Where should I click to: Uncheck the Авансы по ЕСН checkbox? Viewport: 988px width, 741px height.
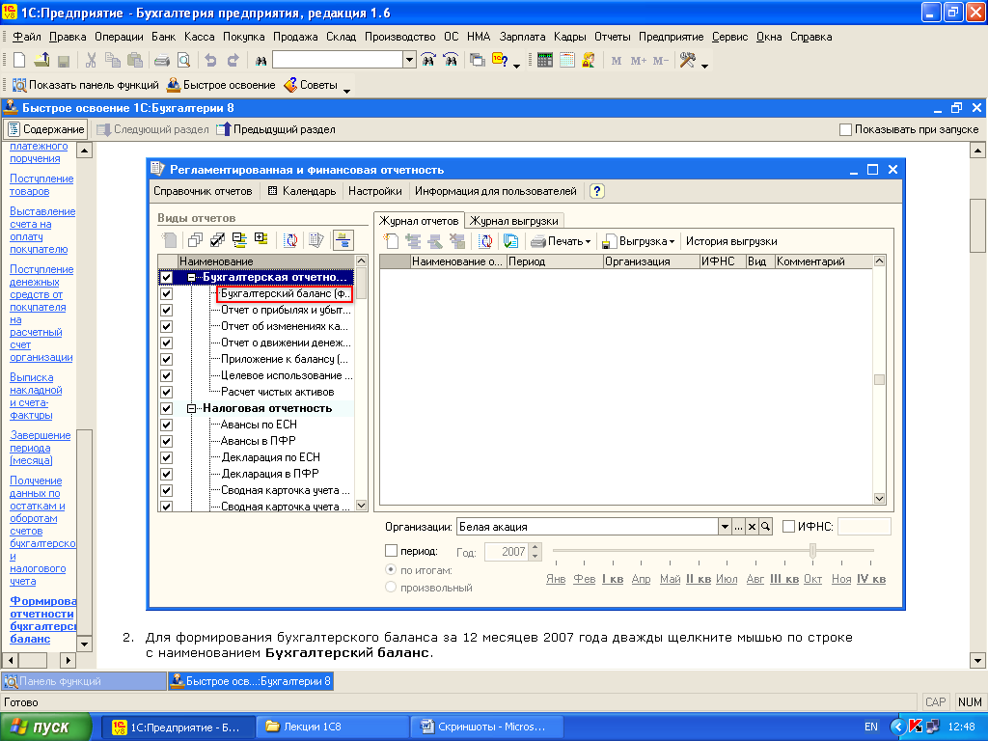click(166, 425)
